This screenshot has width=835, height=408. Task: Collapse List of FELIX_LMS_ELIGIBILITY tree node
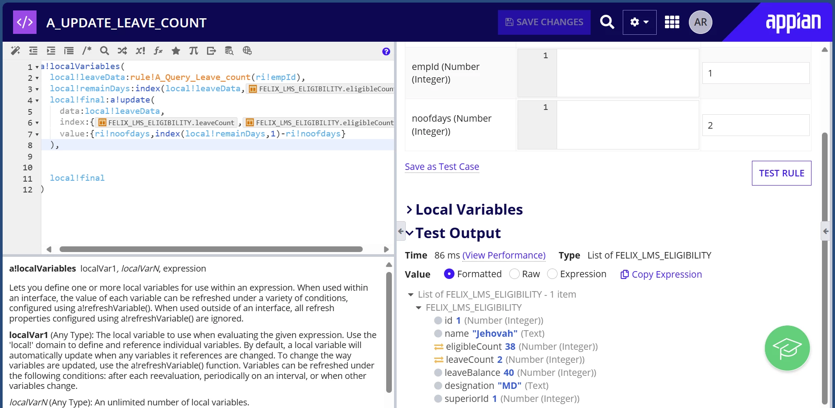411,295
